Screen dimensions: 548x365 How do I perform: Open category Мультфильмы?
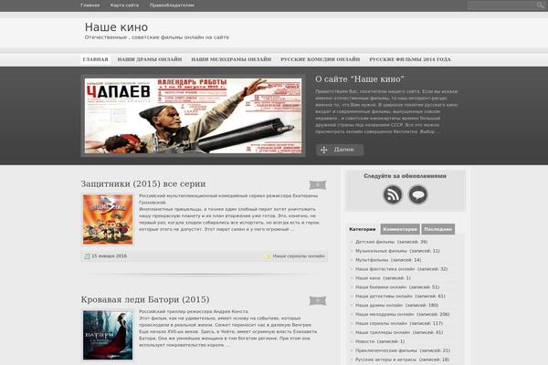(372, 260)
